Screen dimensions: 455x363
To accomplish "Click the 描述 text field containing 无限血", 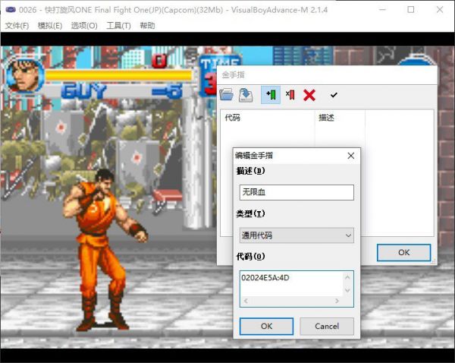I will coord(297,192).
